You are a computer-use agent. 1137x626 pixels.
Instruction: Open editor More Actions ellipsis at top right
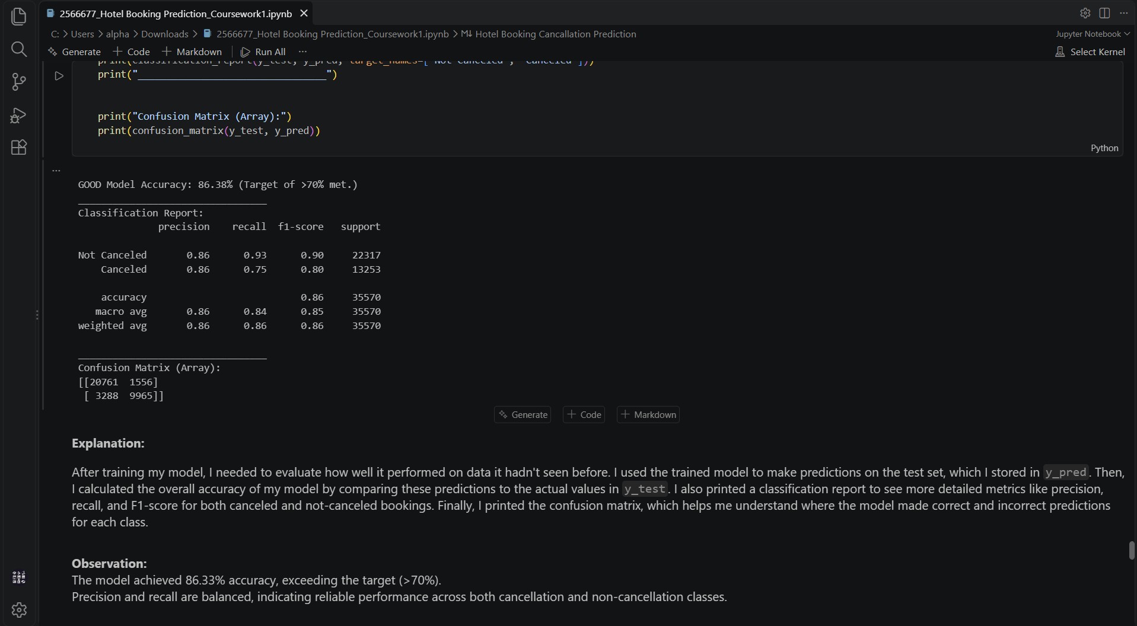pos(1123,13)
